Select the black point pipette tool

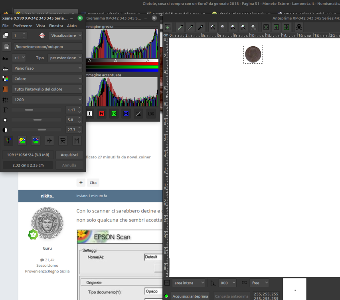201,27
